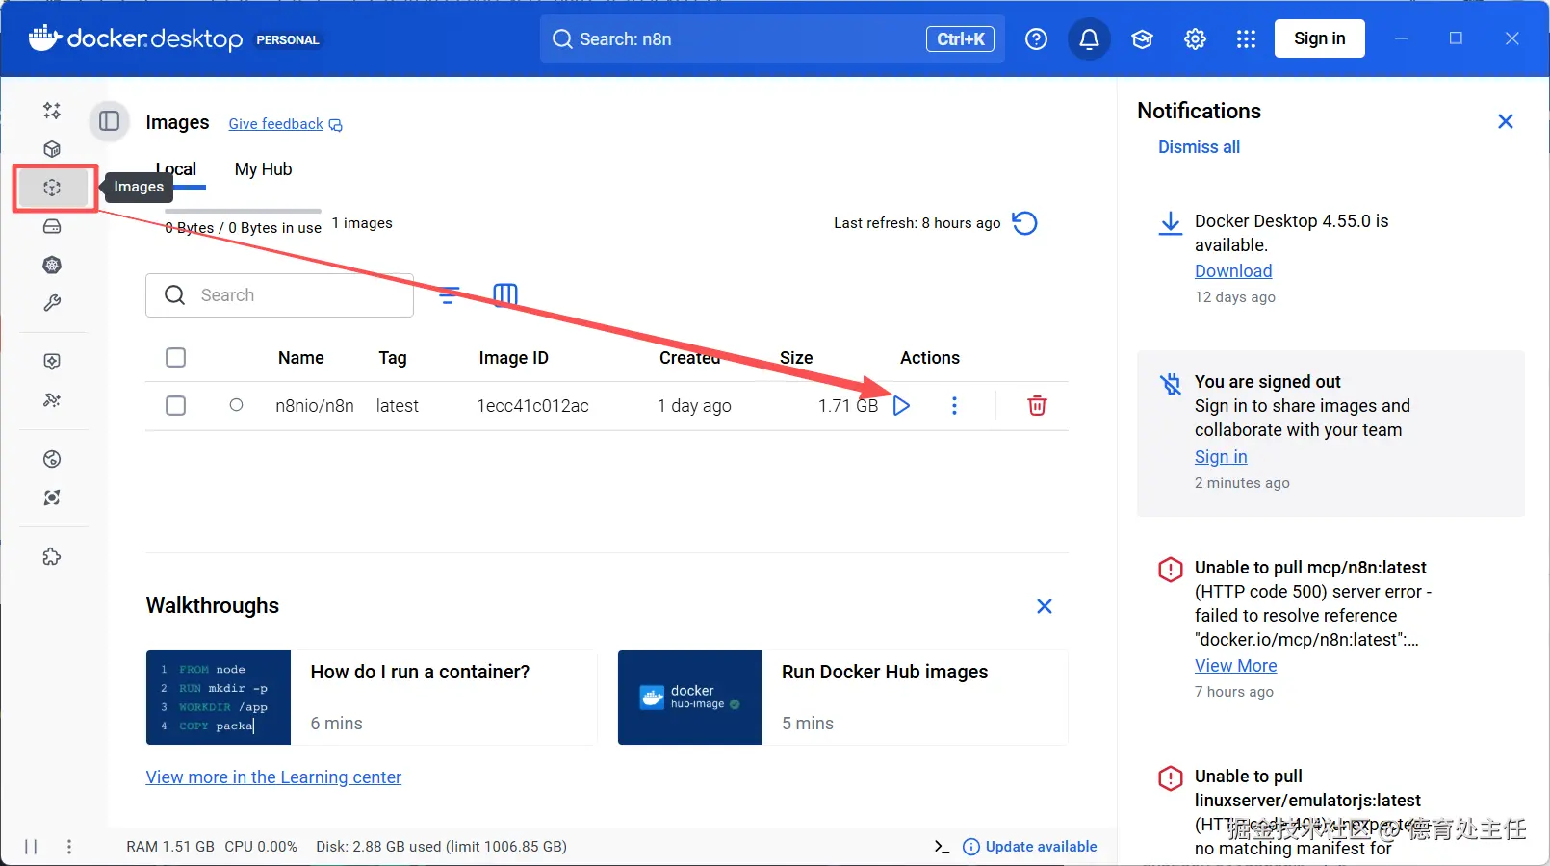Open Ask Gordon sparkle icon in sidebar
The width and height of the screenshot is (1550, 866).
[x=52, y=111]
